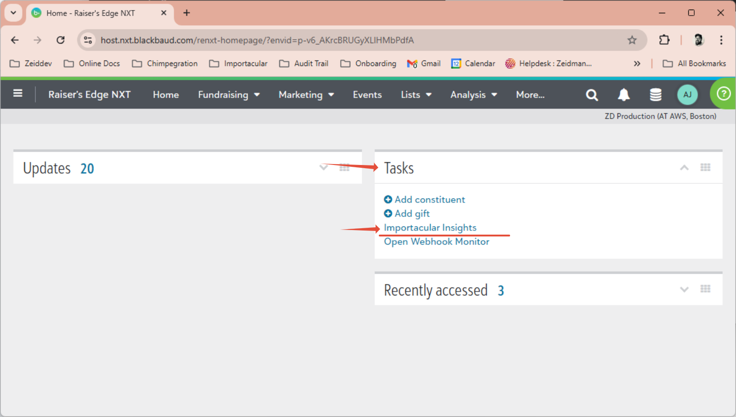Image resolution: width=736 pixels, height=417 pixels.
Task: Open the Lists dropdown menu
Action: coord(416,95)
